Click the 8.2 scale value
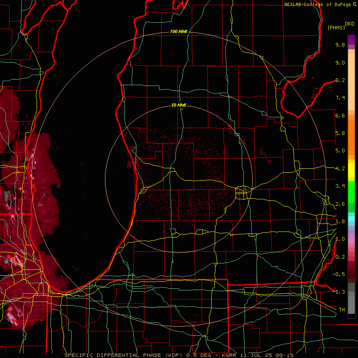The image size is (358, 358). [340, 80]
